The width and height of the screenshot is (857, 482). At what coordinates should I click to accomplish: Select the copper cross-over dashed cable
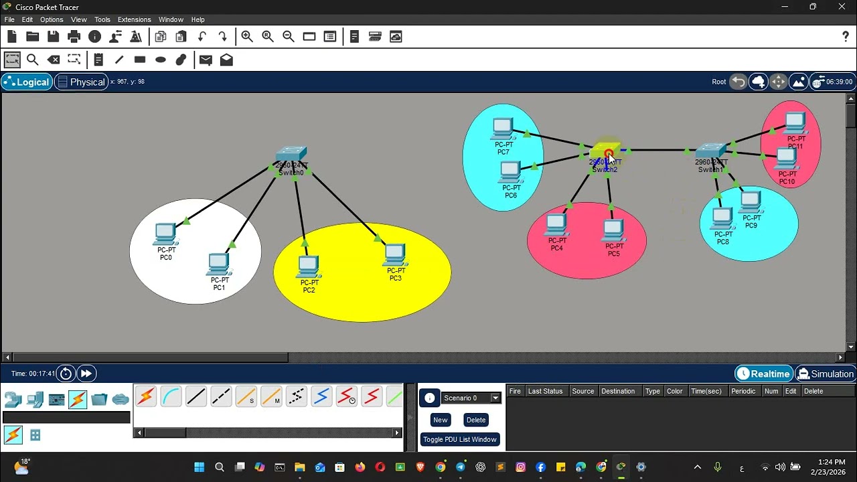coord(221,397)
